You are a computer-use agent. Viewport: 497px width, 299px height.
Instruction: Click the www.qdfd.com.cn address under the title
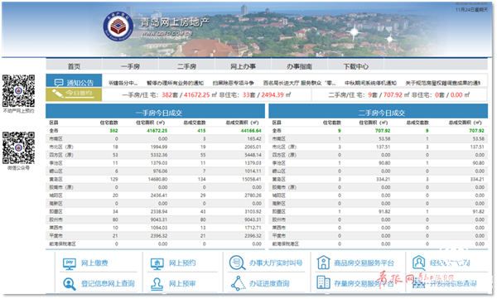[167, 33]
